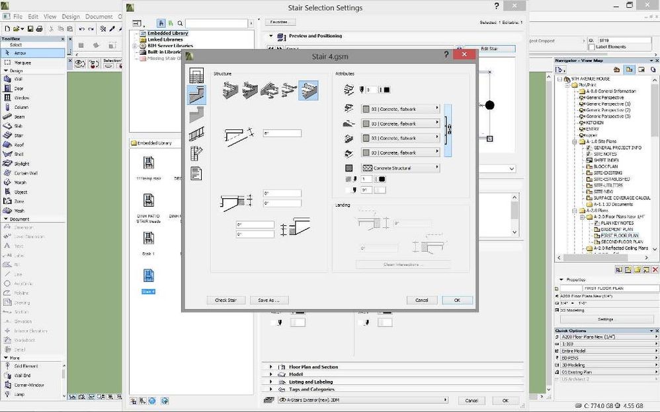Expand the Floor Plan and Section panel
The width and height of the screenshot is (660, 412).
pyautogui.click(x=270, y=367)
